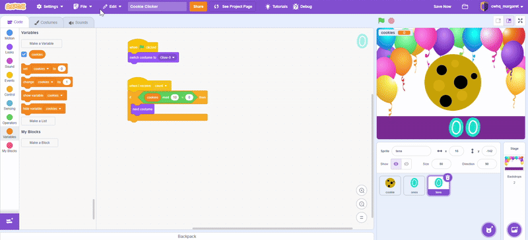Zoom out on the code workspace
The image size is (528, 240).
point(362,204)
